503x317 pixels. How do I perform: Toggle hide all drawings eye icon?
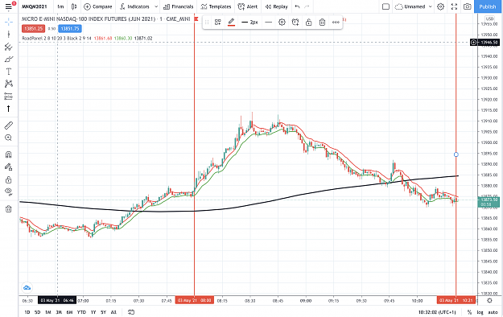point(9,191)
